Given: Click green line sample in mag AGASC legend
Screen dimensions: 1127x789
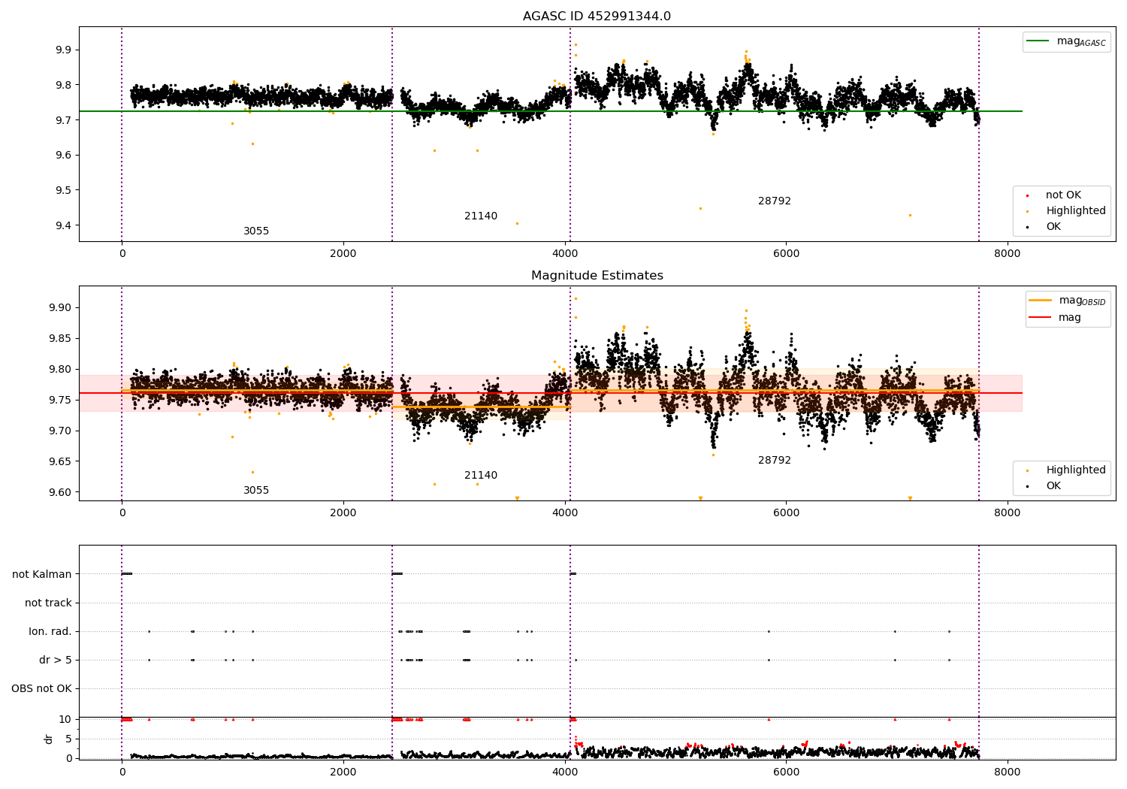Looking at the screenshot, I should click(1039, 41).
